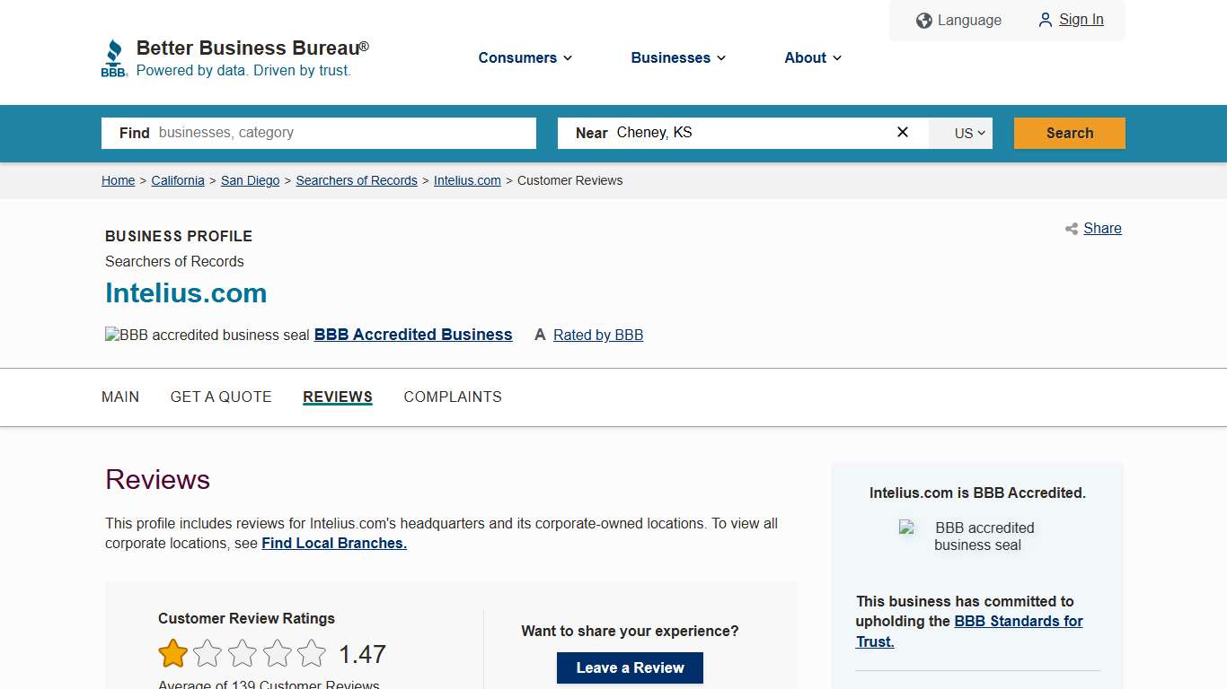1227x689 pixels.
Task: Clear the location field using the X icon
Action: (x=902, y=132)
